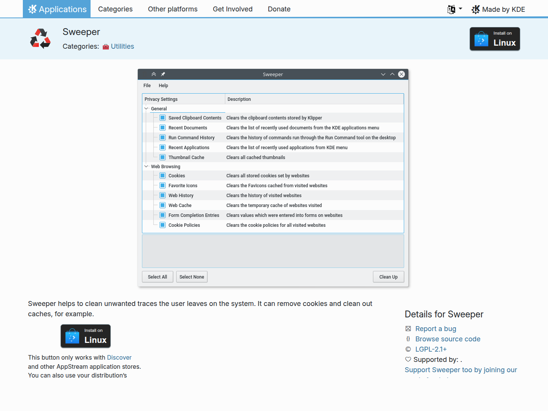Open the Applications tab
The height and width of the screenshot is (411, 548).
pyautogui.click(x=57, y=9)
